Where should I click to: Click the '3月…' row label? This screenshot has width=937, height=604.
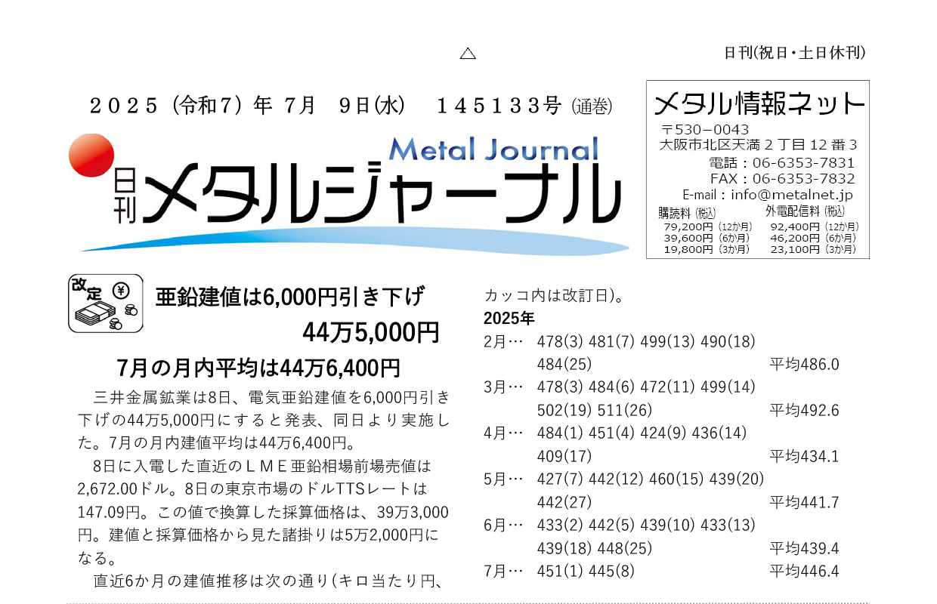(503, 387)
